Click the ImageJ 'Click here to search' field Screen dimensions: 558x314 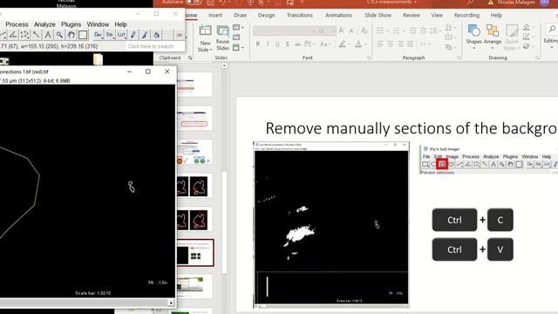[x=155, y=46]
